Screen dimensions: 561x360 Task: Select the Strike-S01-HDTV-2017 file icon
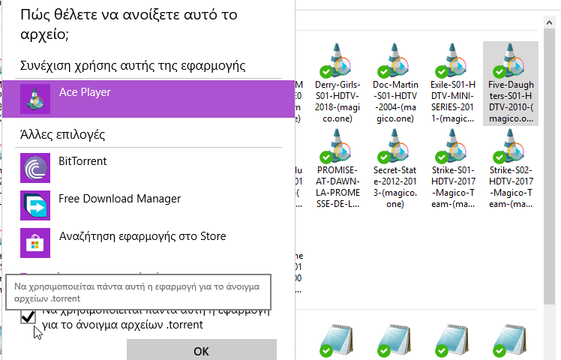pos(452,146)
